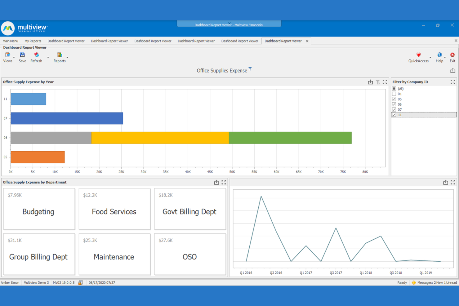Image resolution: width=459 pixels, height=306 pixels.
Task: Click the 06/17/2020 07:37 timestamp
Action: click(102, 282)
